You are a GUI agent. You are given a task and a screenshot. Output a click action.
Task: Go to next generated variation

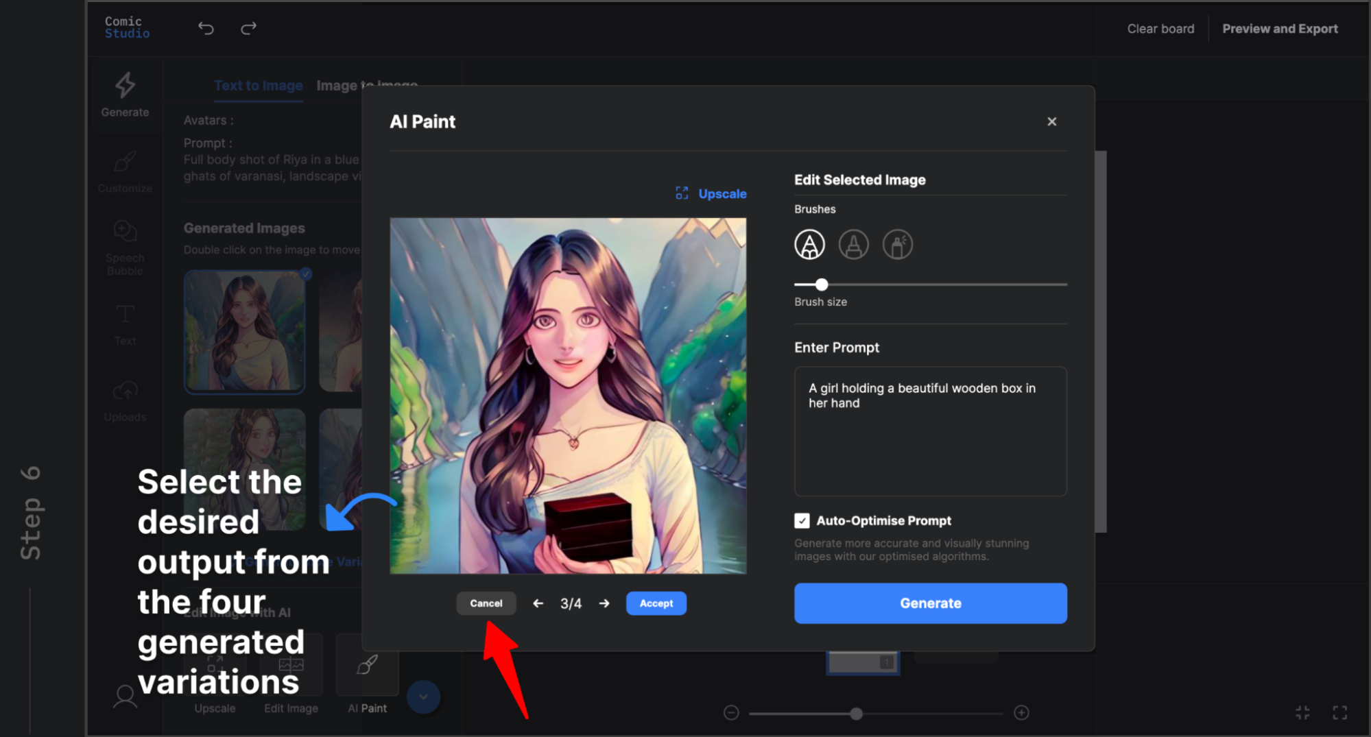[x=604, y=603]
